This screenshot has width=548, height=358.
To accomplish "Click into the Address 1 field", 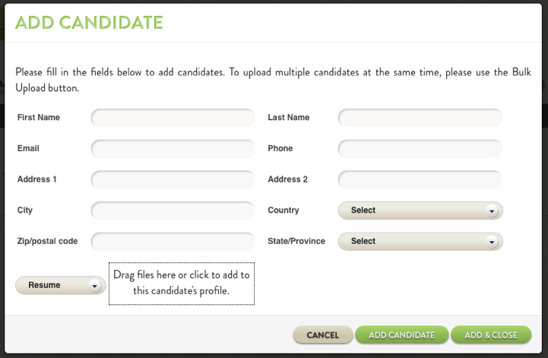I will click(x=173, y=179).
